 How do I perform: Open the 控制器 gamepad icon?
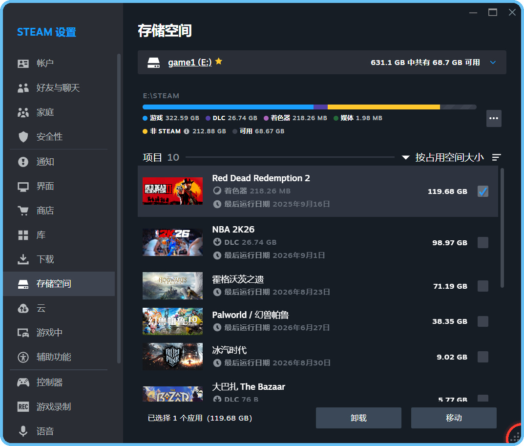(x=23, y=382)
